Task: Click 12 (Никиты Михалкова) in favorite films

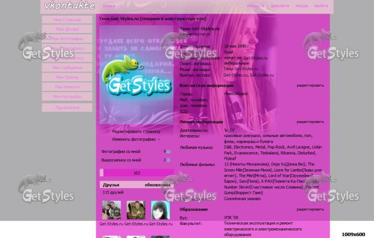Action: pyautogui.click(x=246, y=164)
